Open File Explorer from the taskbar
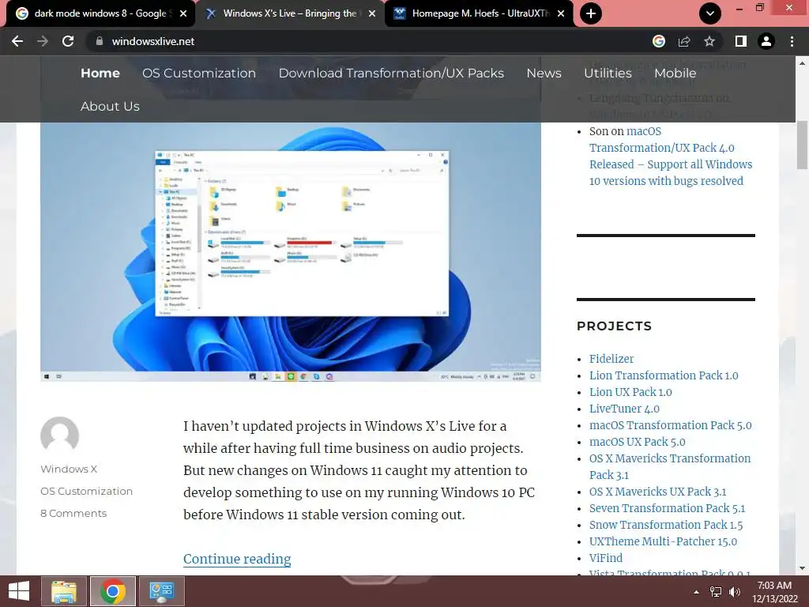 [x=64, y=591]
